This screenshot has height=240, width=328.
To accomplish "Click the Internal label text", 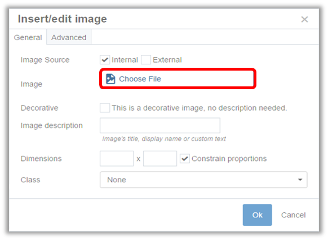I will 125,60.
